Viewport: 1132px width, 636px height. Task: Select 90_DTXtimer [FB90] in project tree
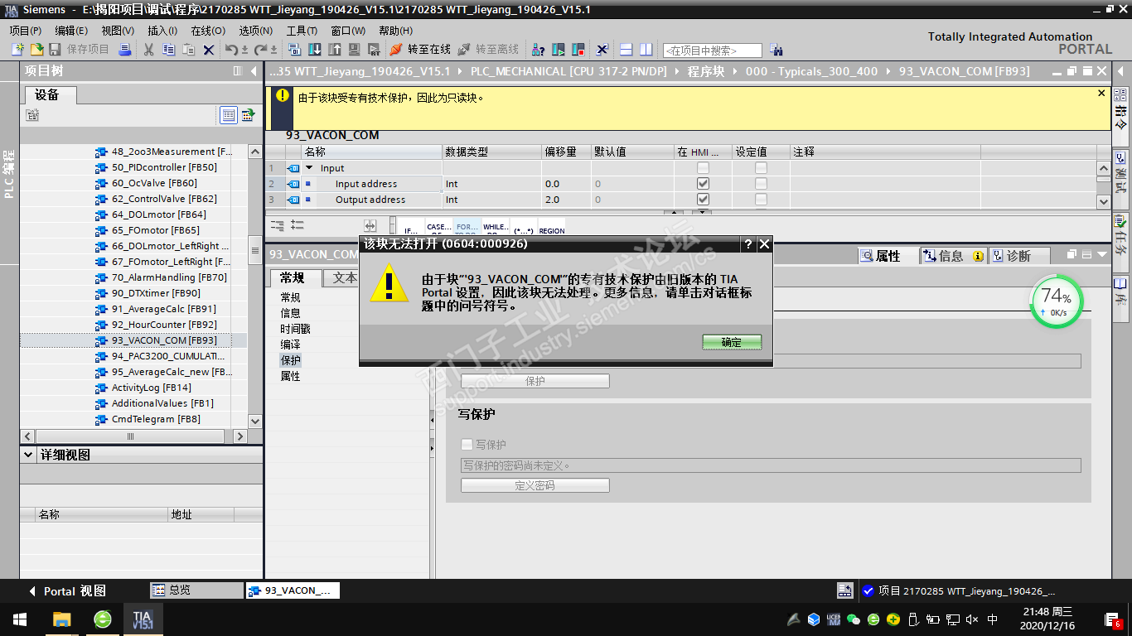[x=156, y=293]
